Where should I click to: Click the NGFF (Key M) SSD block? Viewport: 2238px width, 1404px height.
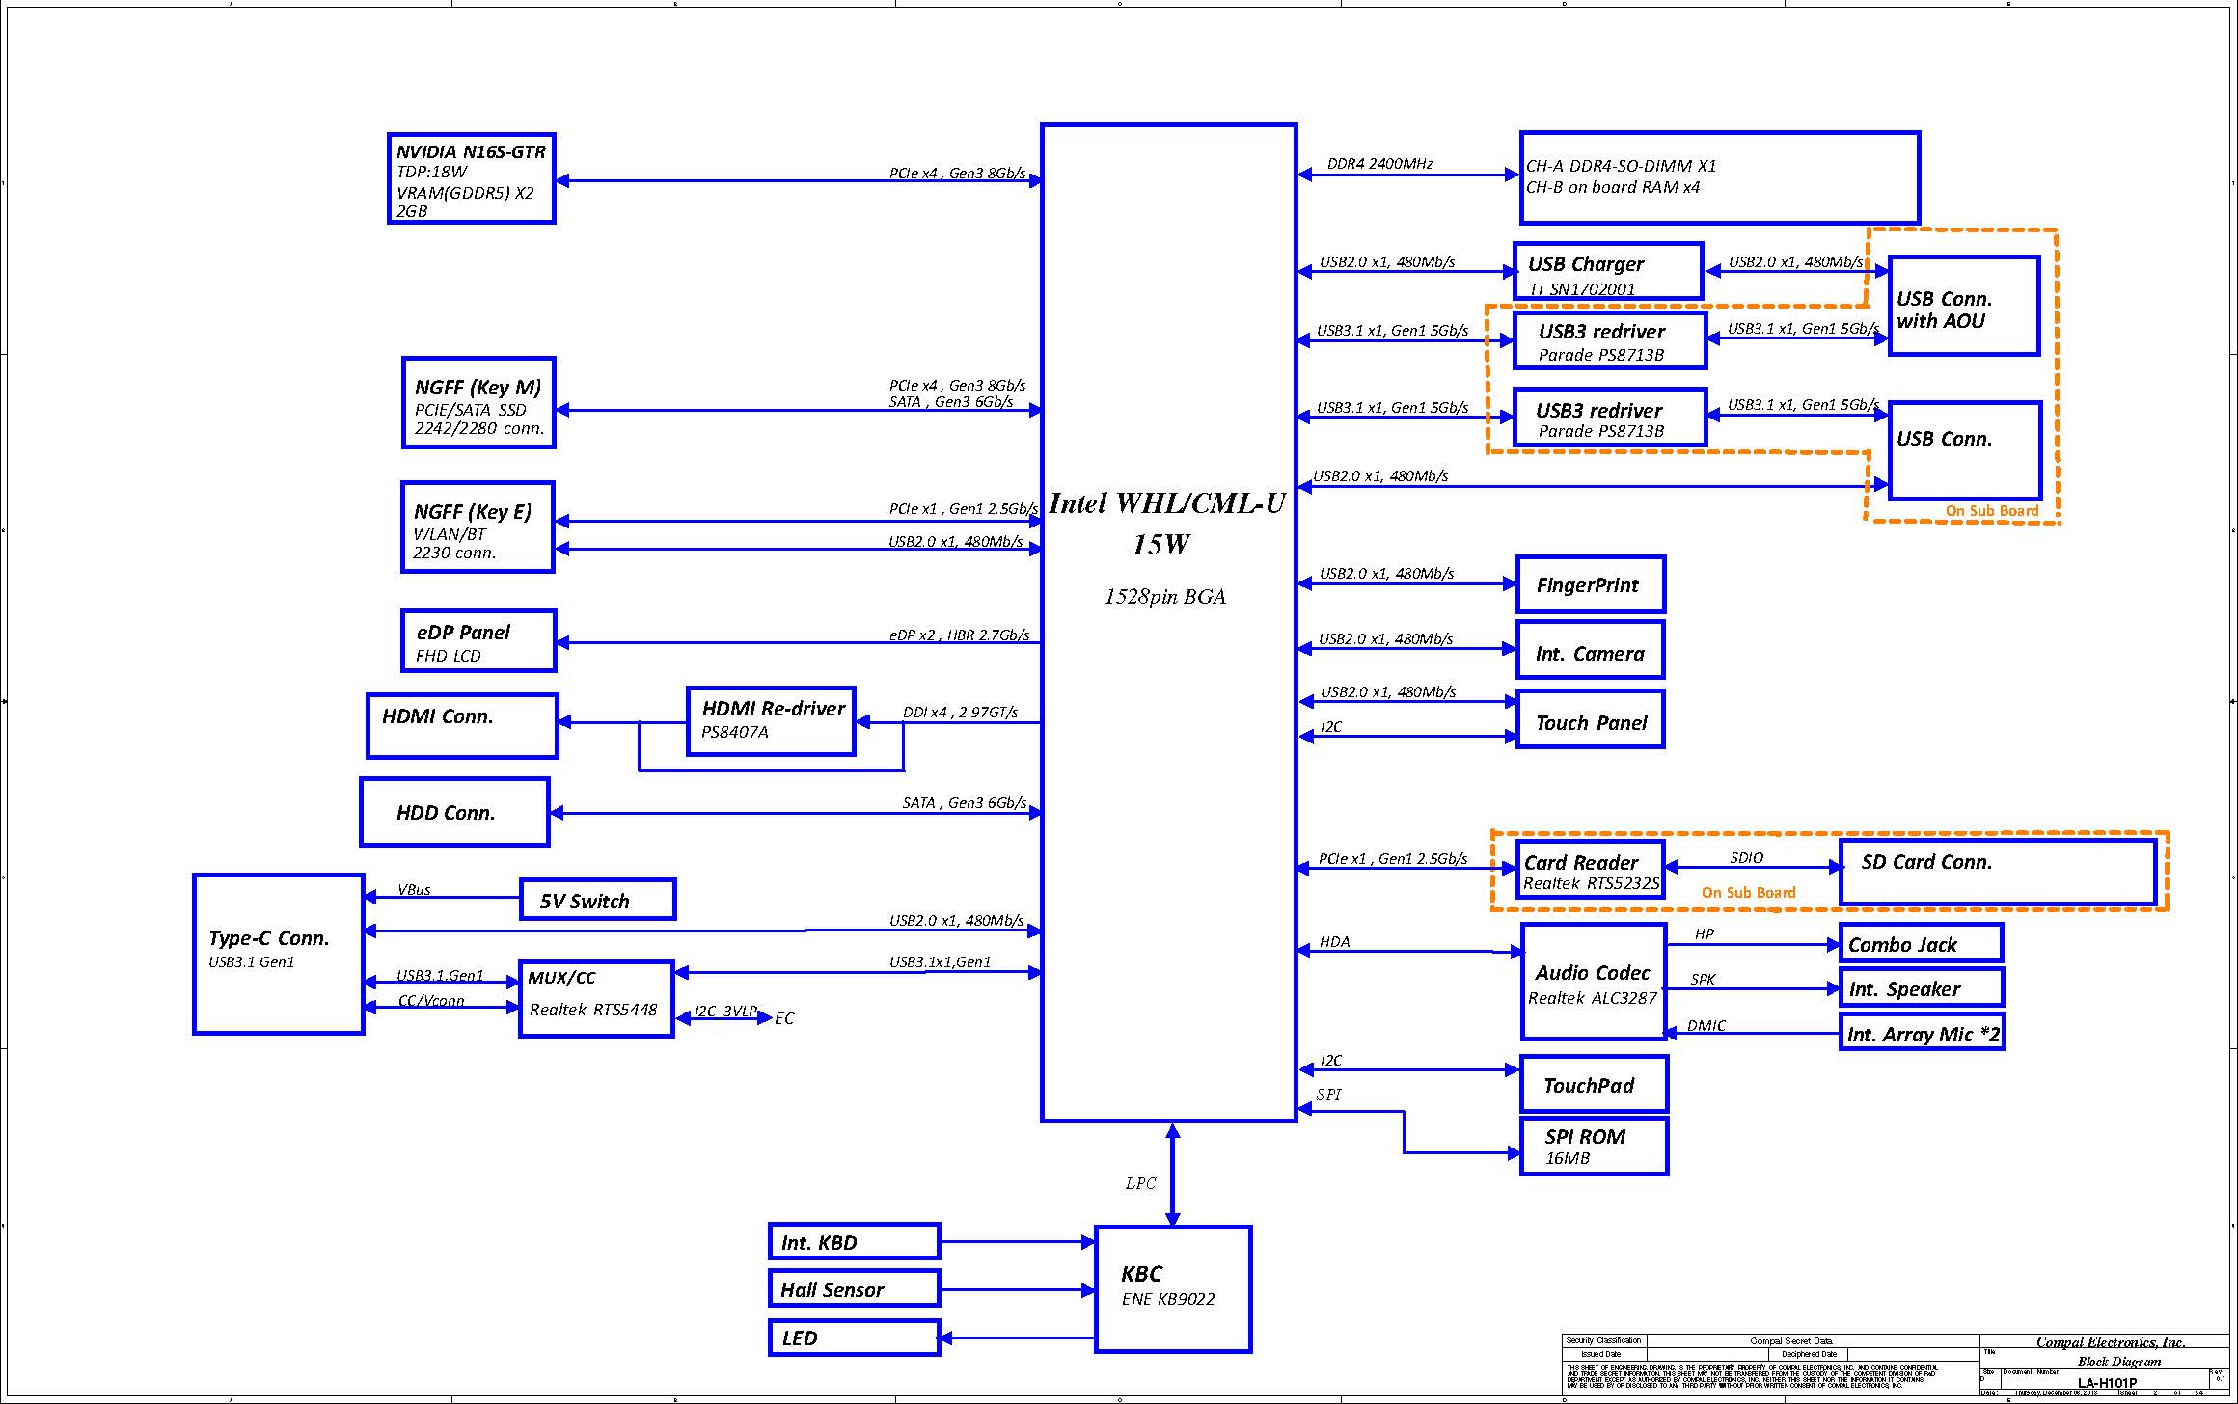coord(478,403)
